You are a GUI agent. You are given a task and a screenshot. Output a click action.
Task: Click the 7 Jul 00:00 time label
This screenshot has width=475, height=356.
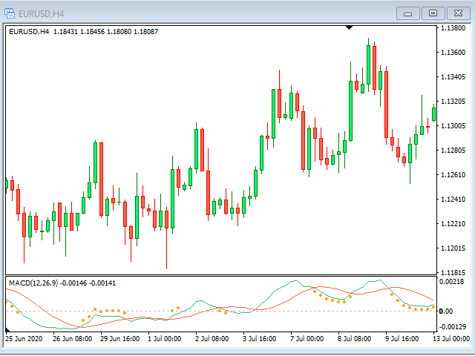[307, 339]
